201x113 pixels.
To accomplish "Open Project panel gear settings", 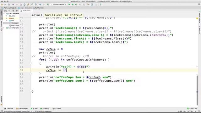I will click(13, 11).
